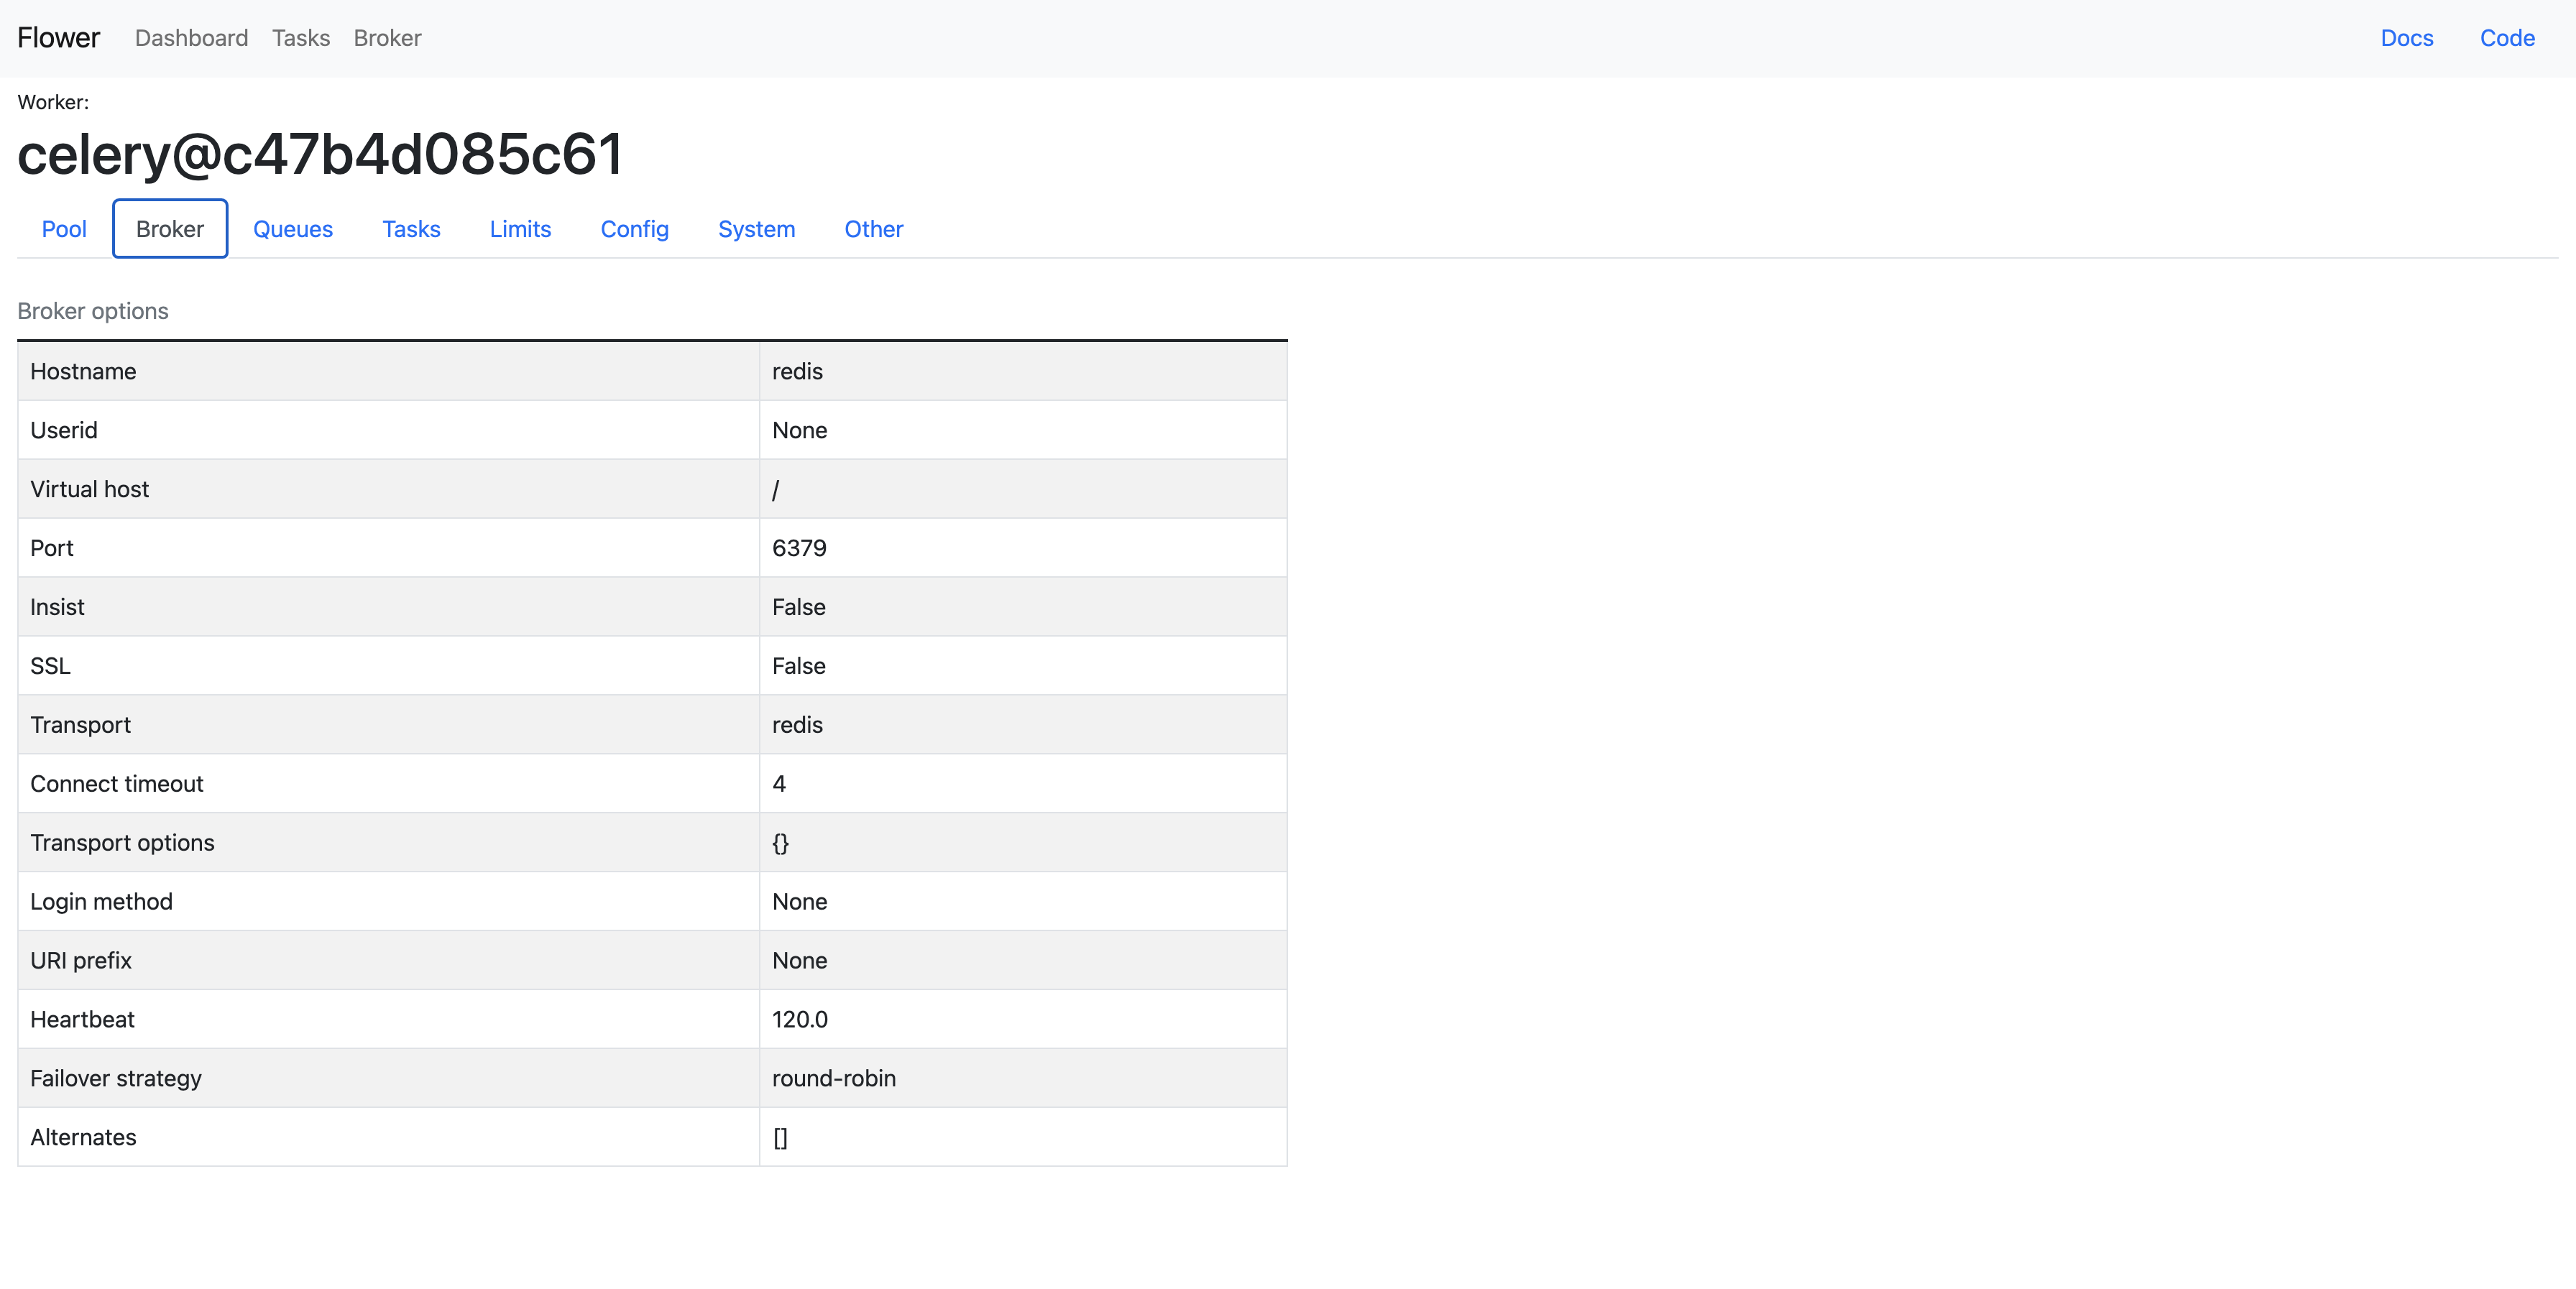
Task: Switch to the Pool tab
Action: click(x=63, y=229)
